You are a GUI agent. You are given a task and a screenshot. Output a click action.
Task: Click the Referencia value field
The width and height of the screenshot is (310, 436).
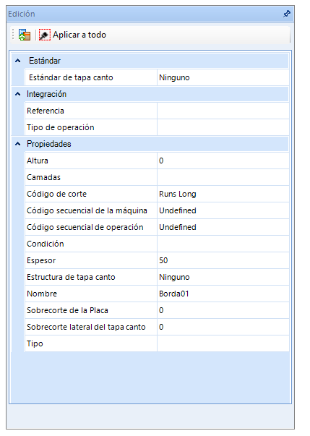(x=223, y=111)
